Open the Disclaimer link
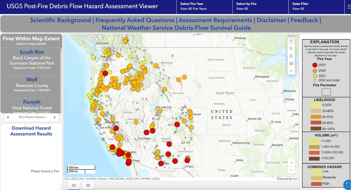The height and width of the screenshot is (190, 351). point(271,20)
